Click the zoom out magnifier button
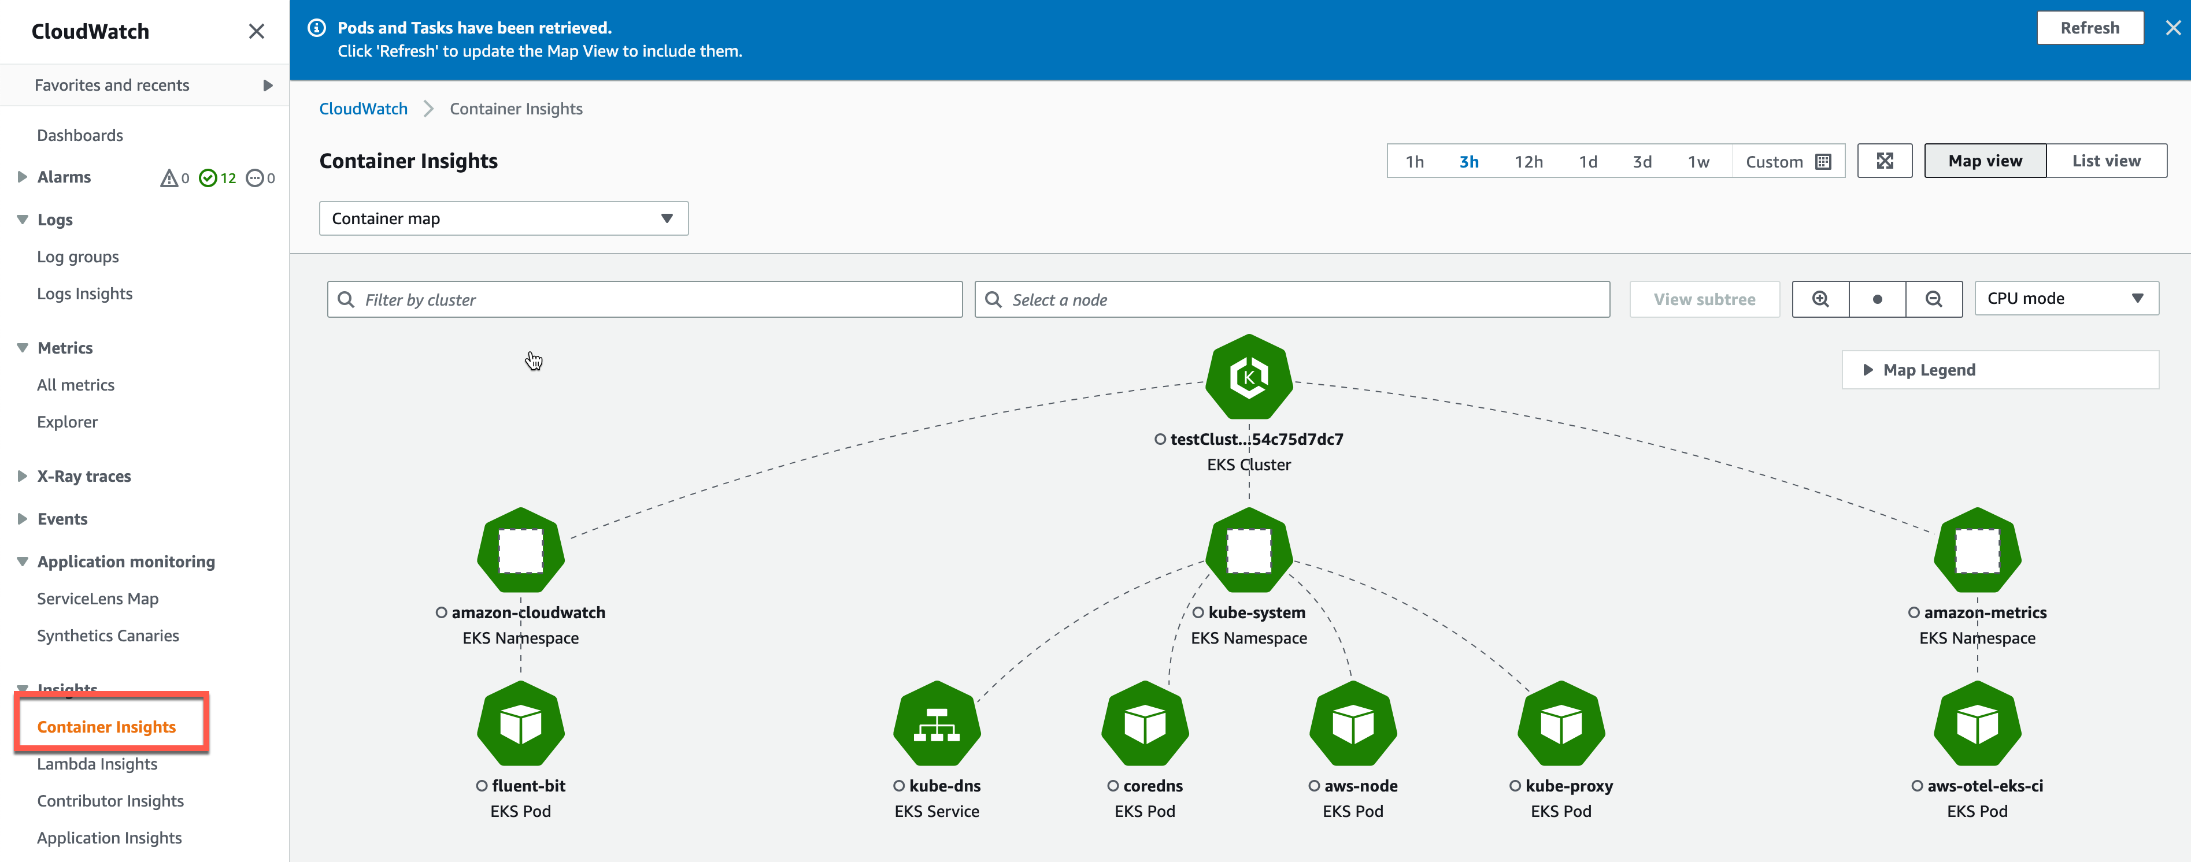The width and height of the screenshot is (2191, 862). point(1933,299)
